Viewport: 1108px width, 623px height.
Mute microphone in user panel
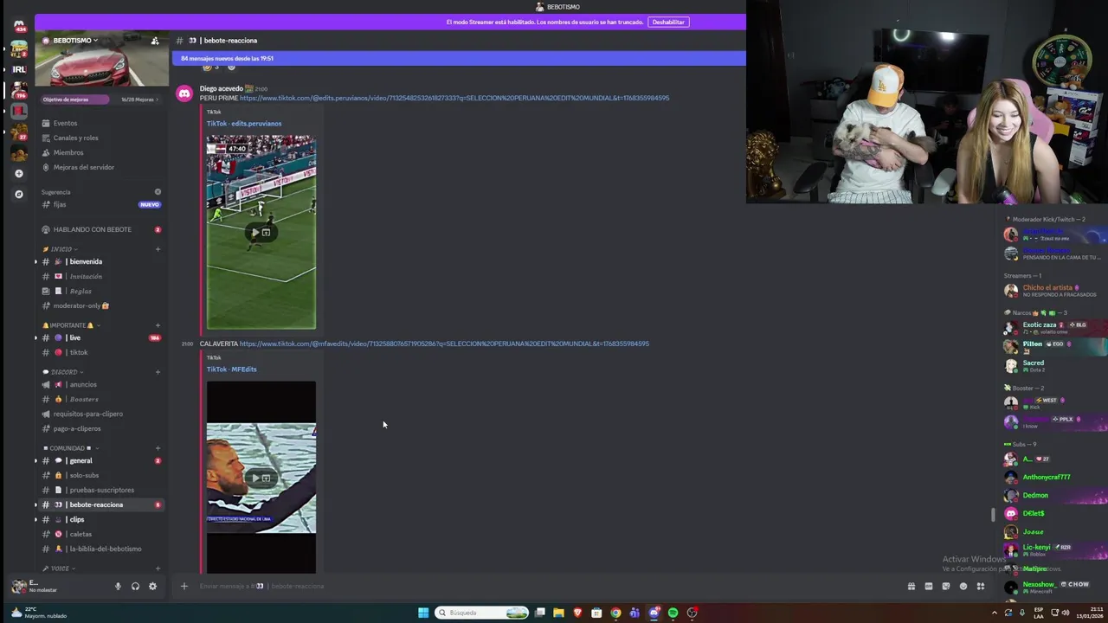coord(118,586)
